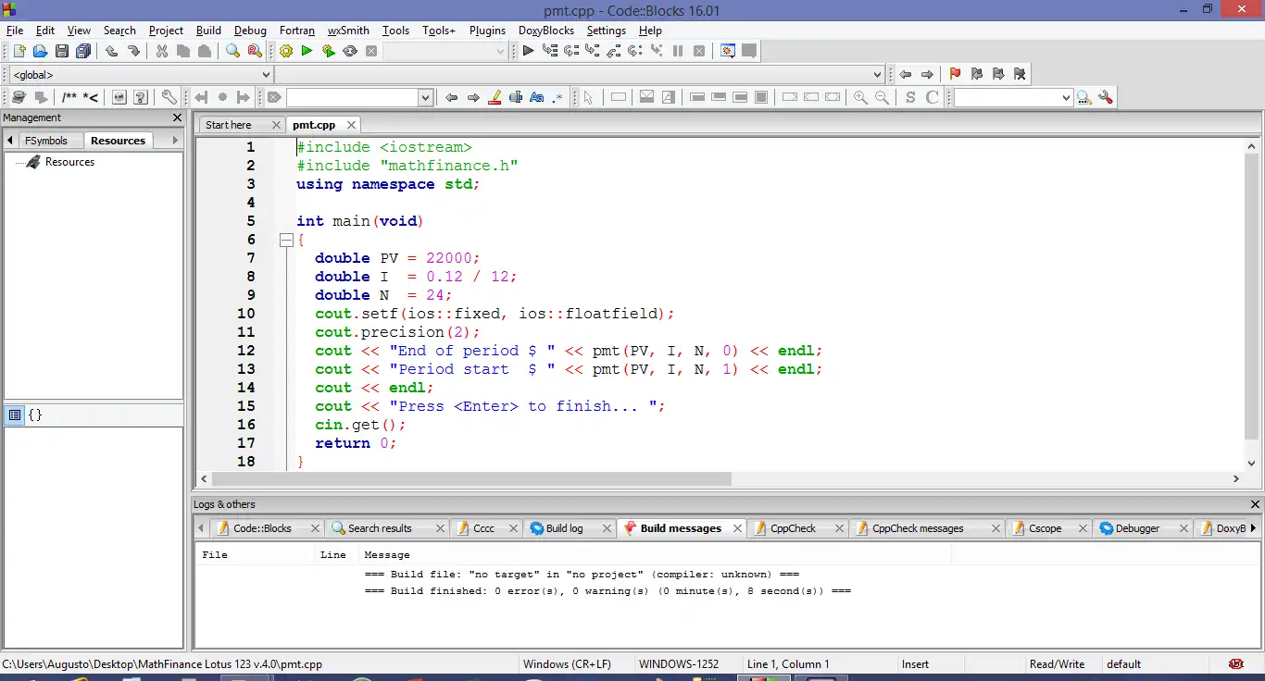Click the Cut scissors icon
1265x681 pixels.
(x=161, y=52)
